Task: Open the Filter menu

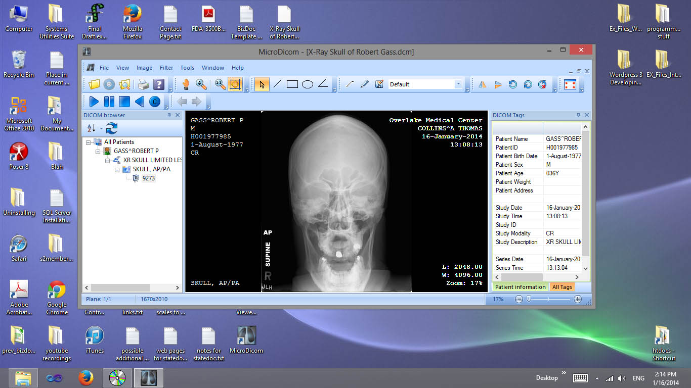Action: (x=166, y=68)
